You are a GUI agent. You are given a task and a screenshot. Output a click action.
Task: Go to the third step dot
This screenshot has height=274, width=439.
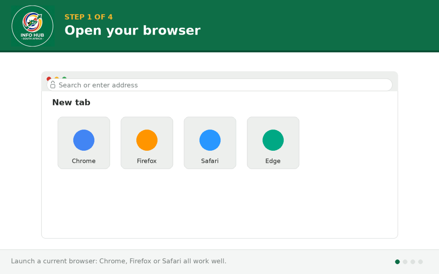413,262
